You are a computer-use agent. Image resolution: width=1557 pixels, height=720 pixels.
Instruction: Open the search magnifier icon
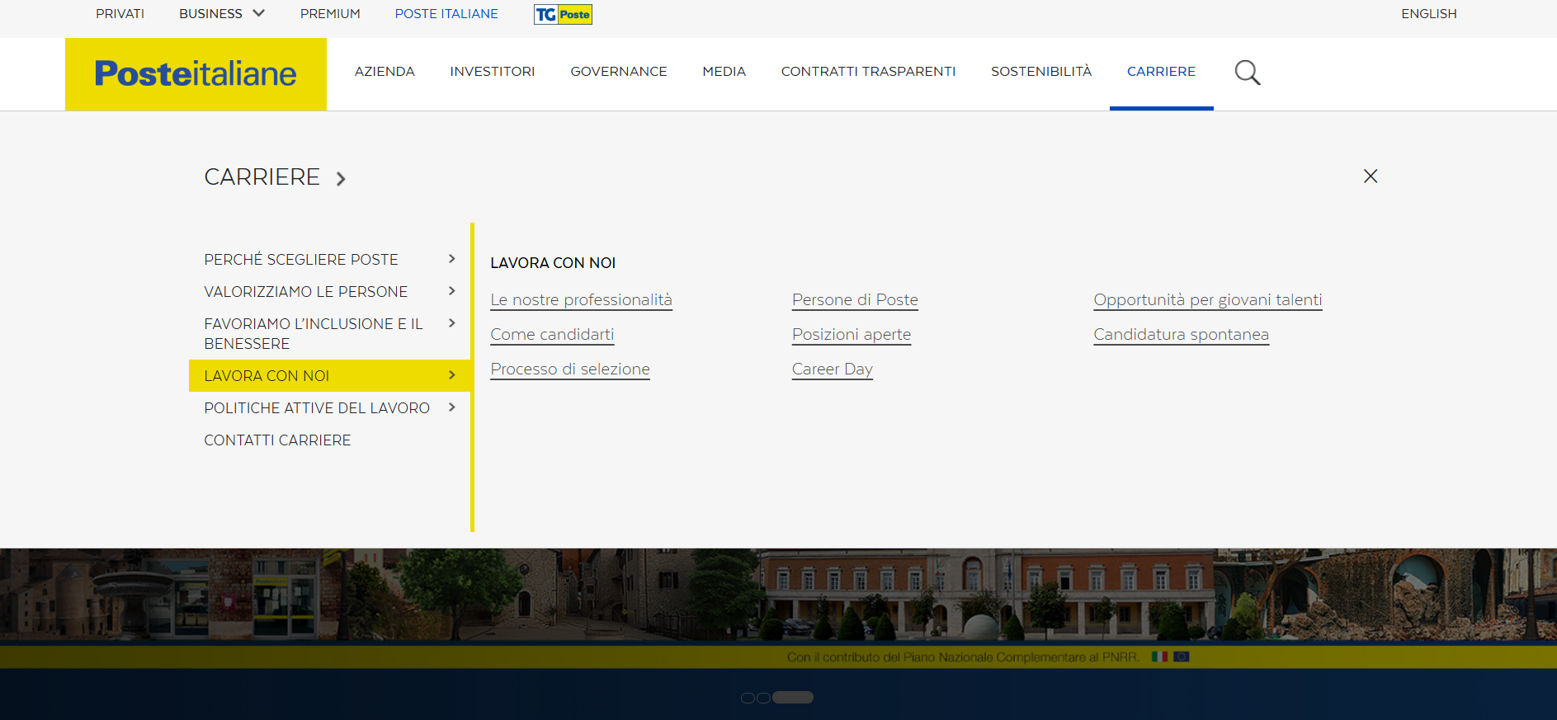click(1247, 73)
